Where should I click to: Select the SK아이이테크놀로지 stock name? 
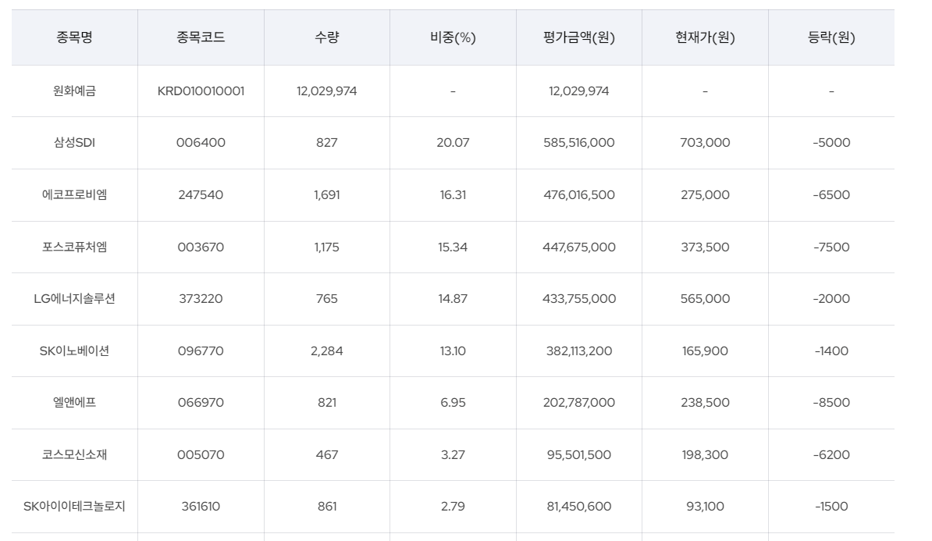pyautogui.click(x=74, y=507)
